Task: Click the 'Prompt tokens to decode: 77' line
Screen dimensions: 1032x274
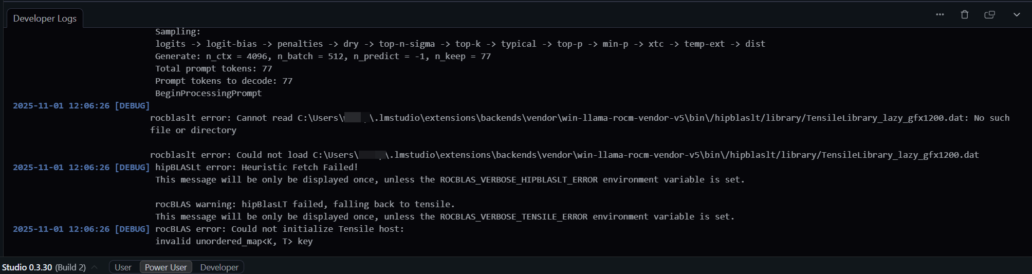Action: click(224, 81)
